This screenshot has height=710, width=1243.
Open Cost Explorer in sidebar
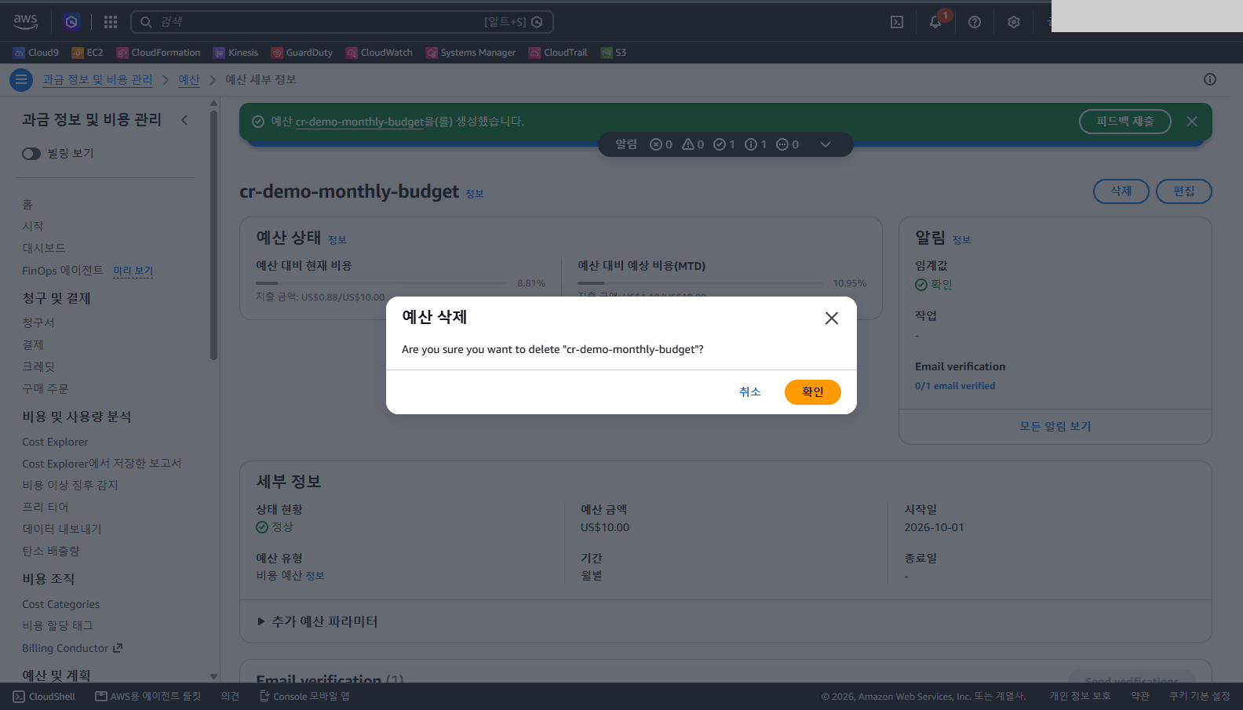[55, 442]
